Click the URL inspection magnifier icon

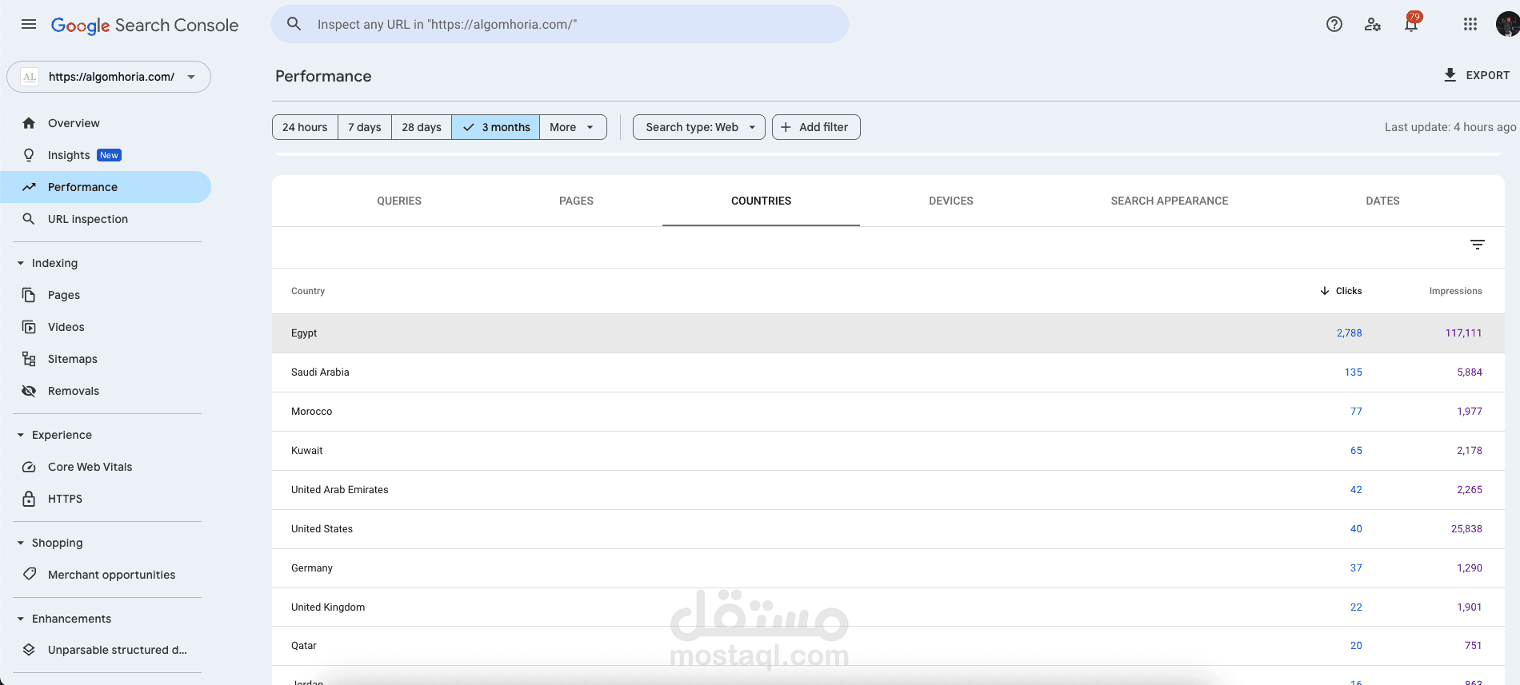click(x=29, y=219)
